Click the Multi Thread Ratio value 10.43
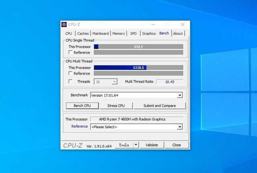Screen dimensions: 257x173 click(x=169, y=82)
